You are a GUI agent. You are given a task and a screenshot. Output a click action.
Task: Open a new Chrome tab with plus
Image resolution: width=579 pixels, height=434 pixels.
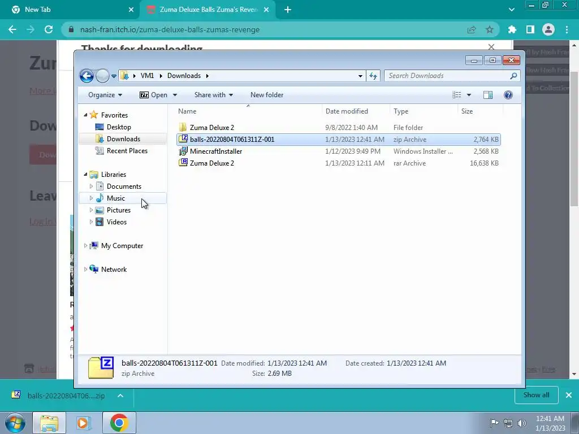(x=288, y=10)
